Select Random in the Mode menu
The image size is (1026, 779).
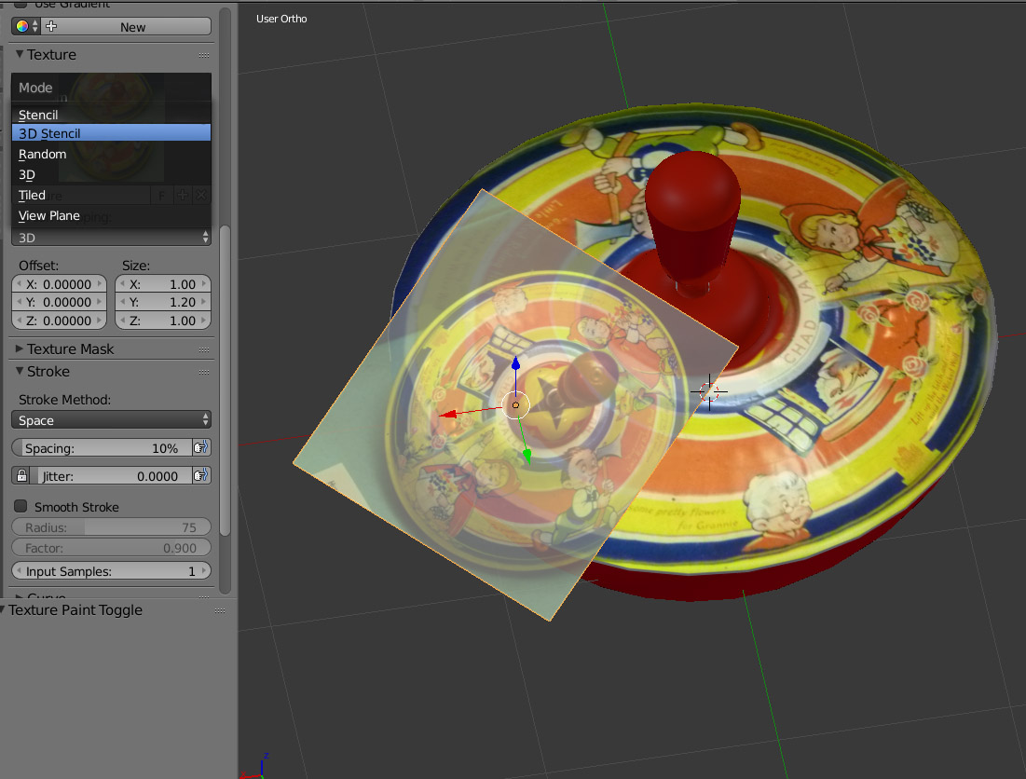[111, 154]
